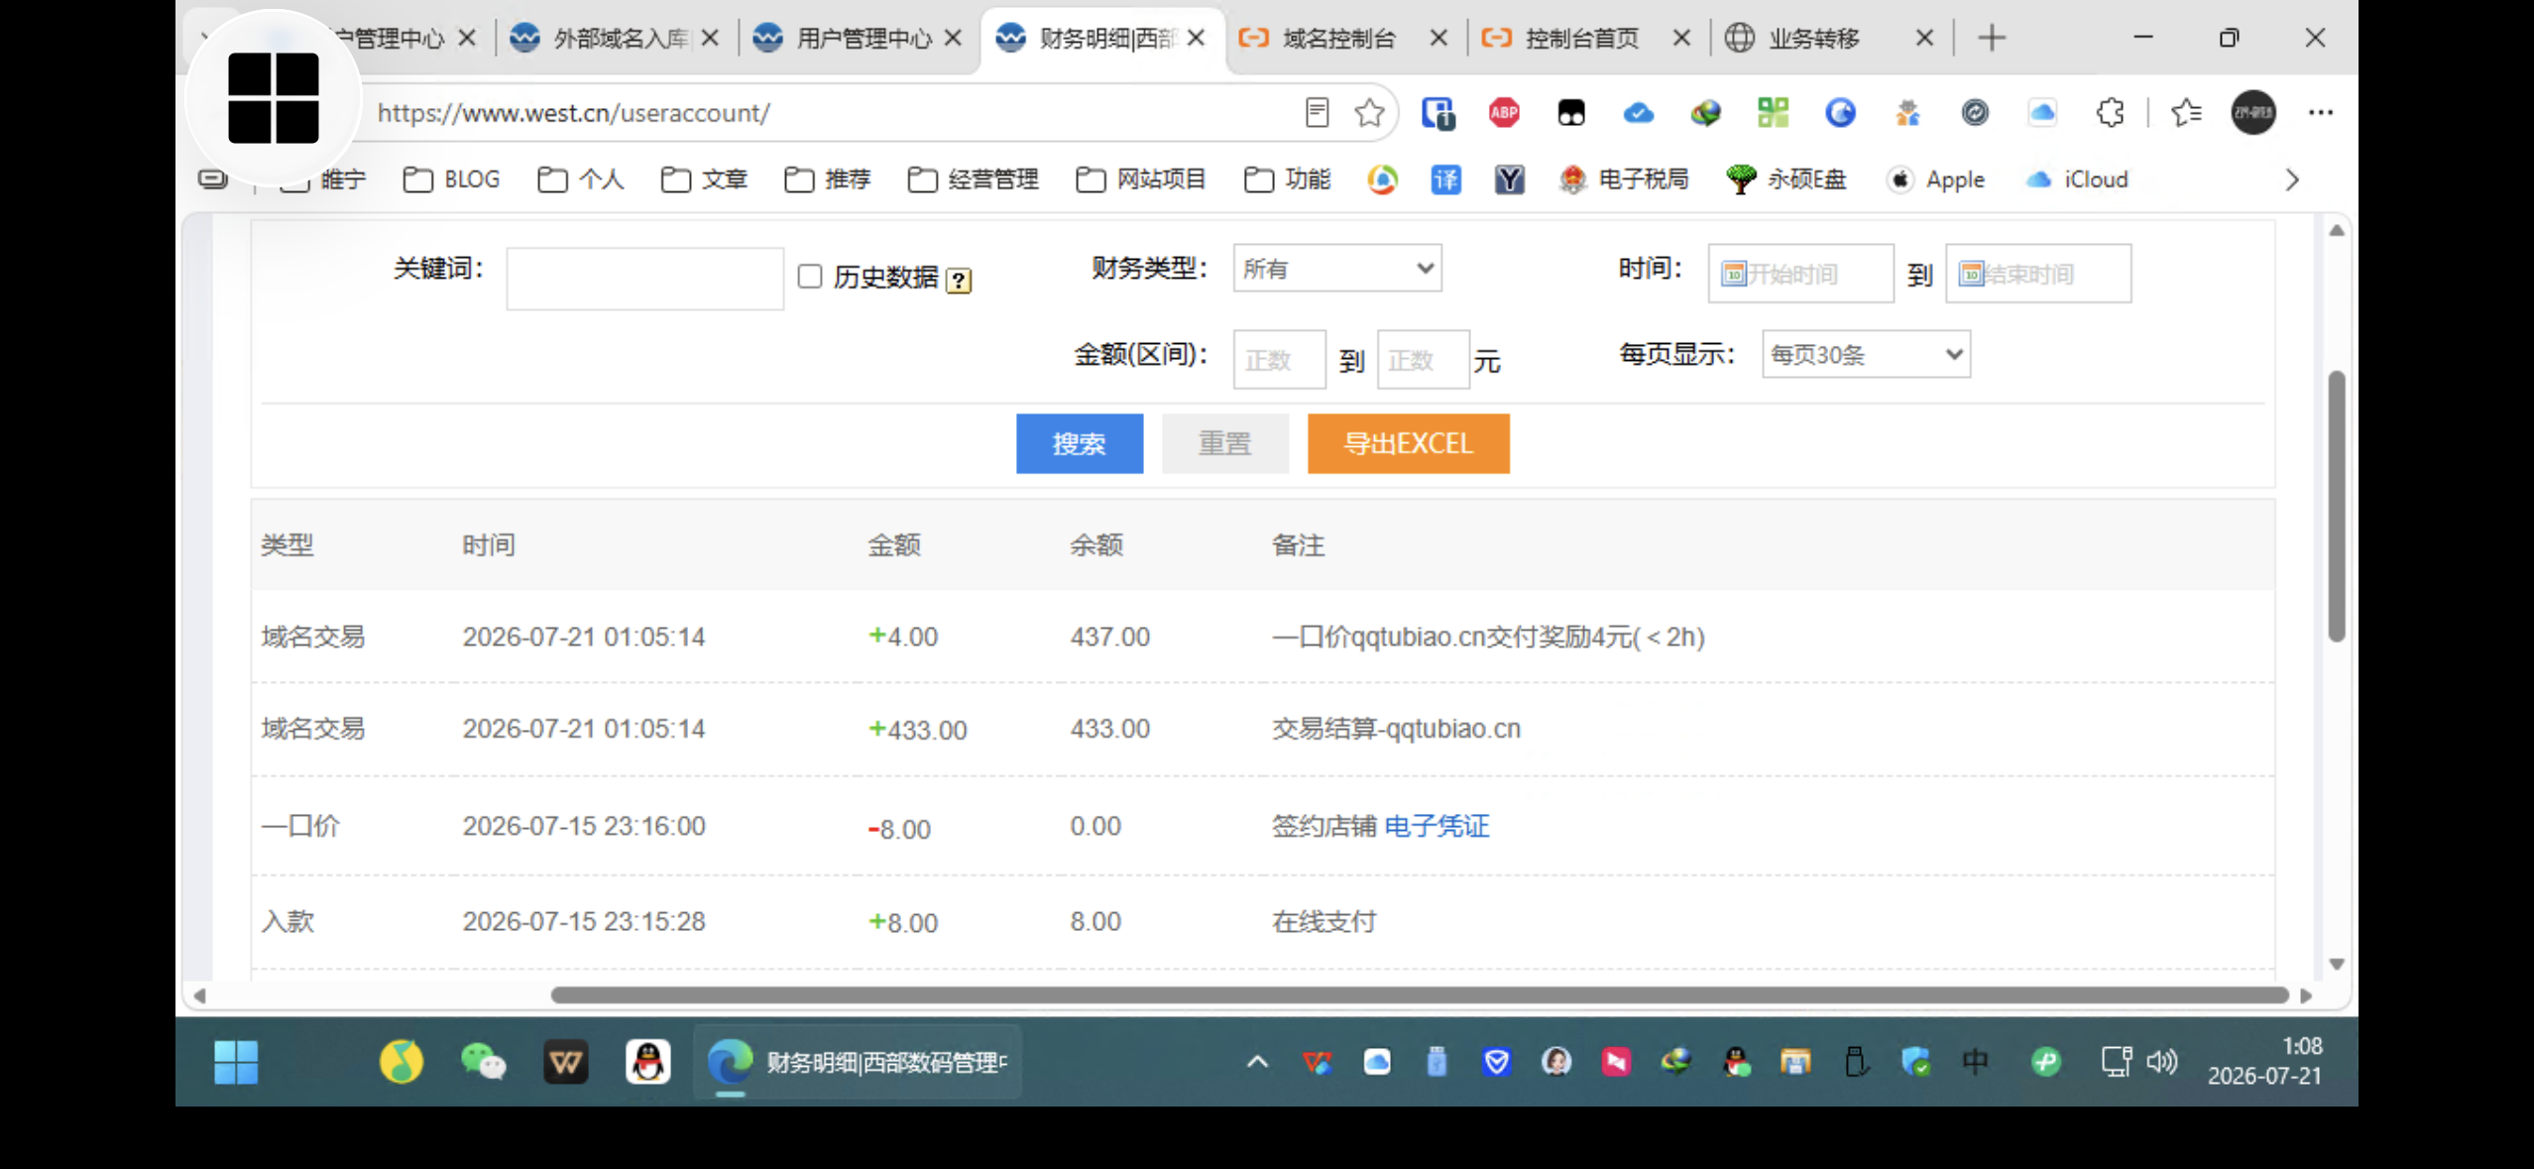Open the 经营管理 bookmark folder

click(973, 179)
